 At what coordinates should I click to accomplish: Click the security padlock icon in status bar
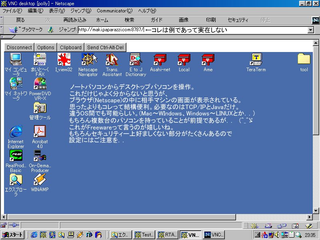point(4,225)
